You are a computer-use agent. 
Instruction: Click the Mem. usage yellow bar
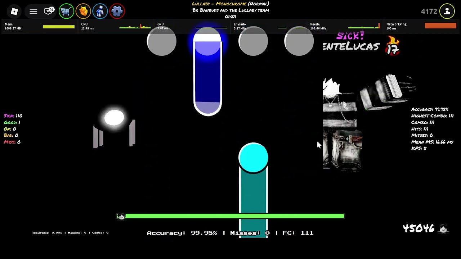tap(58, 27)
